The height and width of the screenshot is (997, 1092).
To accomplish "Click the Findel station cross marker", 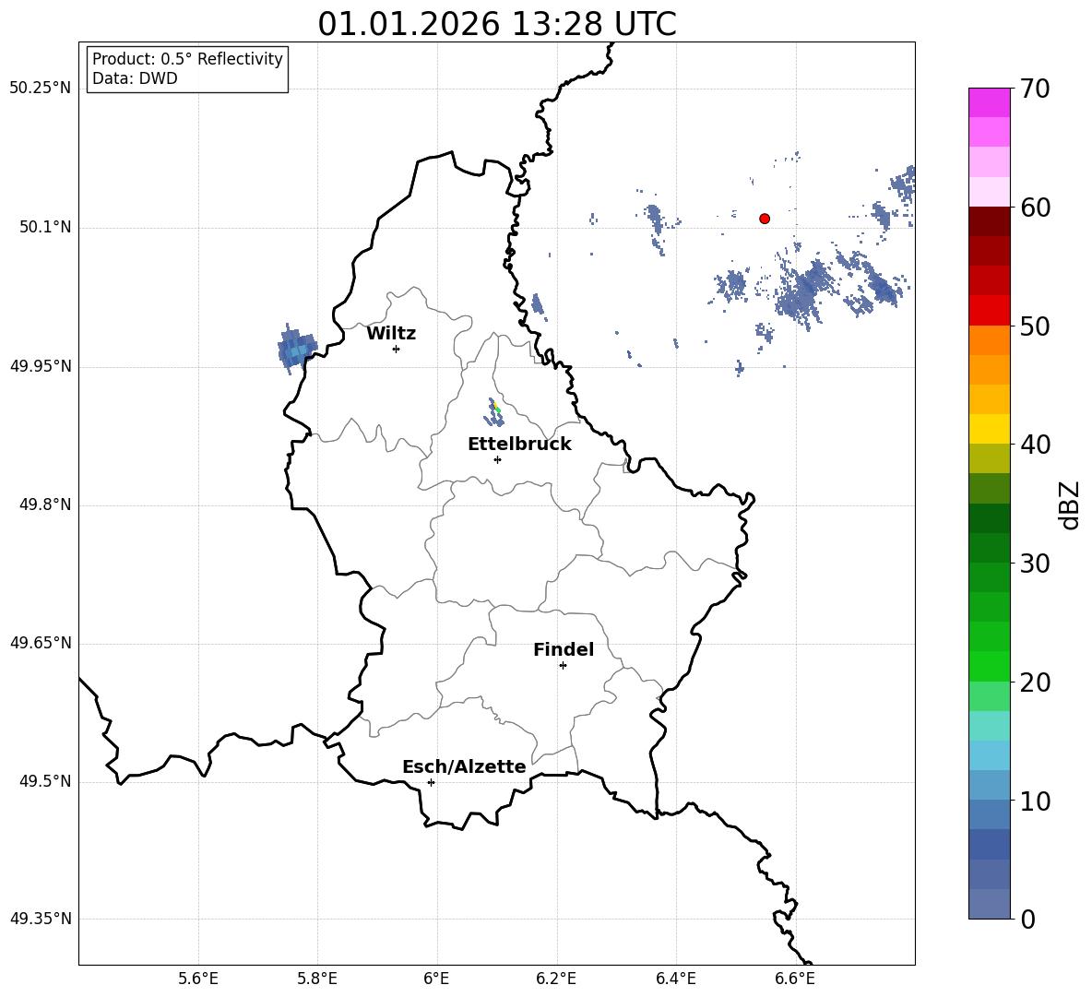I will pos(563,666).
